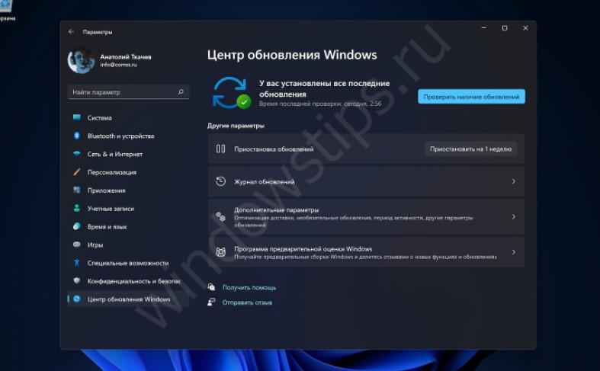The height and width of the screenshot is (371, 600).
Task: Click the Учетные записи person icon
Action: tap(76, 208)
